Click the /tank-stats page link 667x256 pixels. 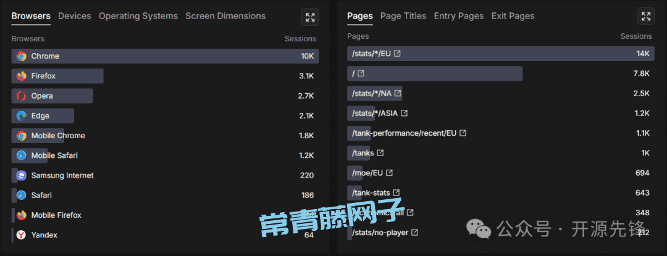(x=371, y=193)
